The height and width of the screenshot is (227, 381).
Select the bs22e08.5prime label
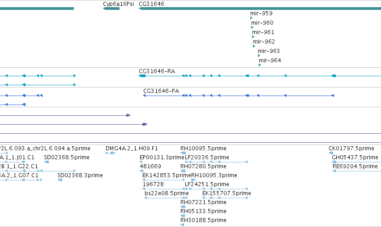click(167, 193)
